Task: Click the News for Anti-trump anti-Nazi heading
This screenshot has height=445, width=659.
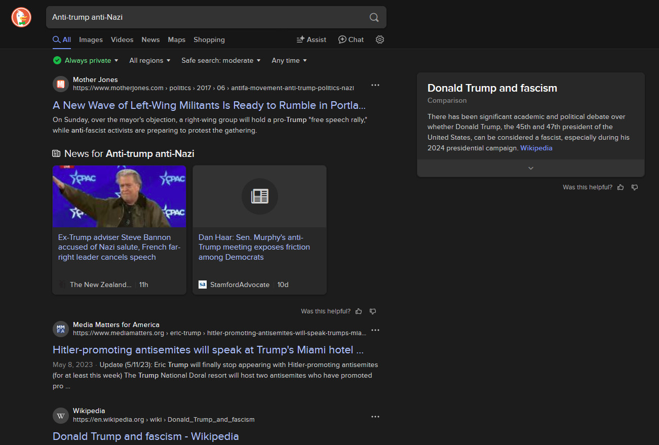Action: (129, 153)
